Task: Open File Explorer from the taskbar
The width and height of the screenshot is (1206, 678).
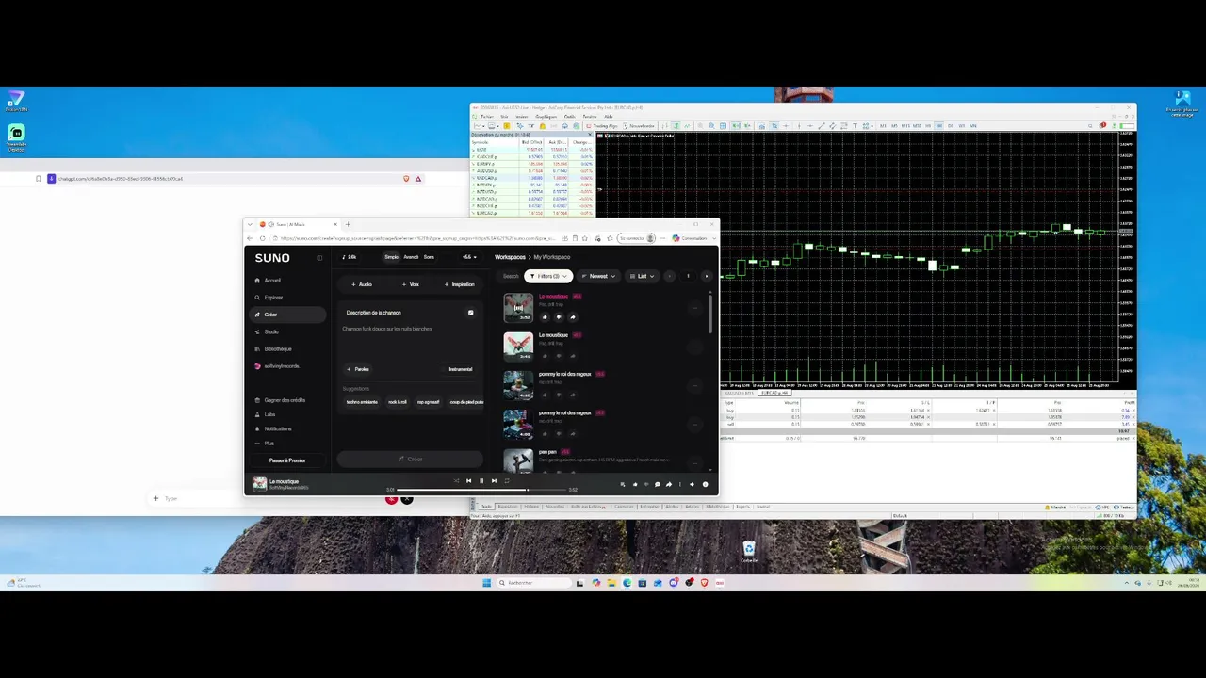Action: (611, 583)
